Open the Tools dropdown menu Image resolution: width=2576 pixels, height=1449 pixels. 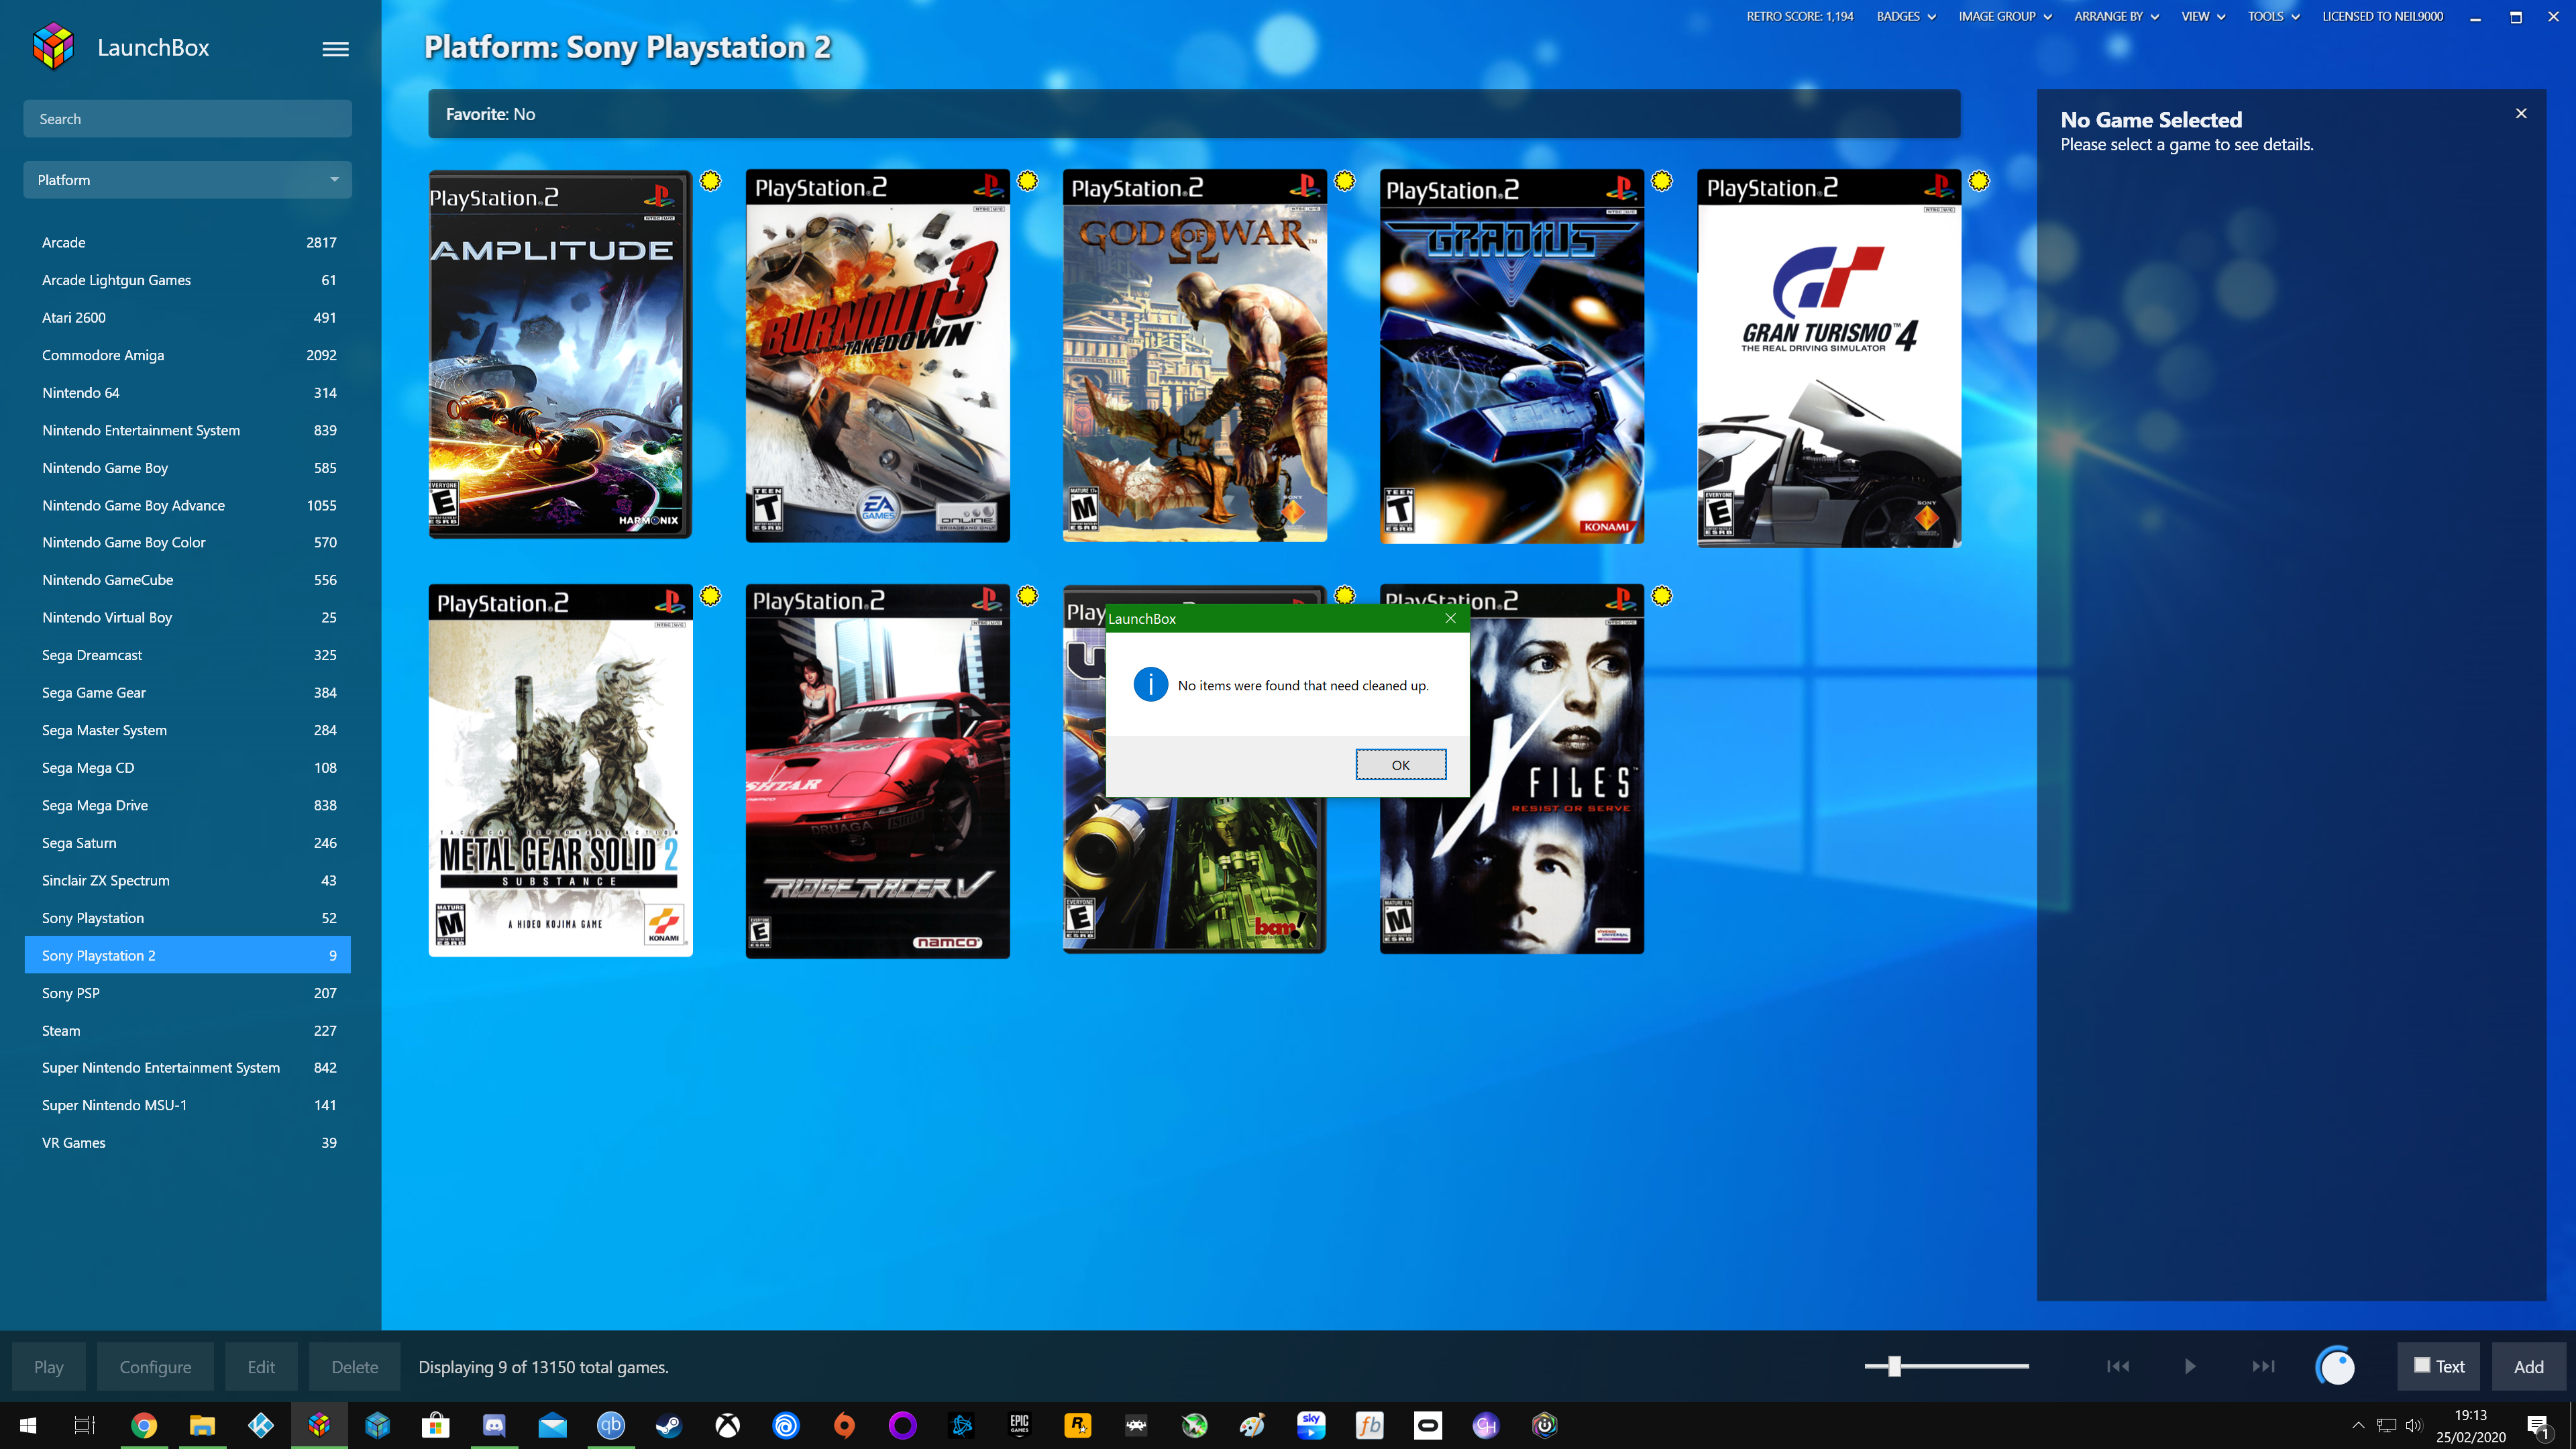point(2274,16)
